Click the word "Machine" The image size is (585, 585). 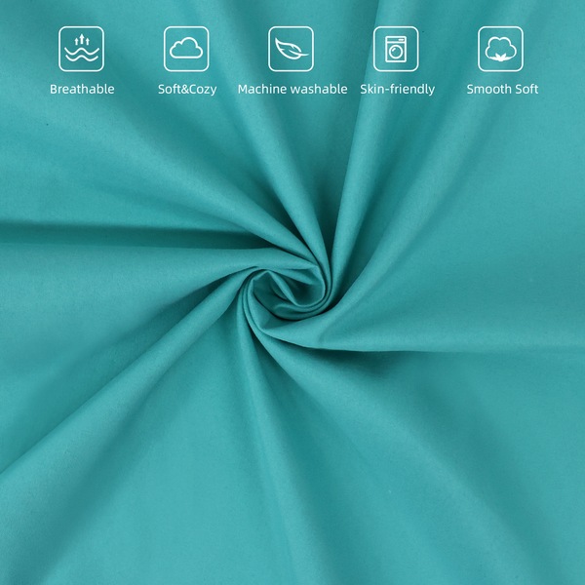(x=262, y=90)
